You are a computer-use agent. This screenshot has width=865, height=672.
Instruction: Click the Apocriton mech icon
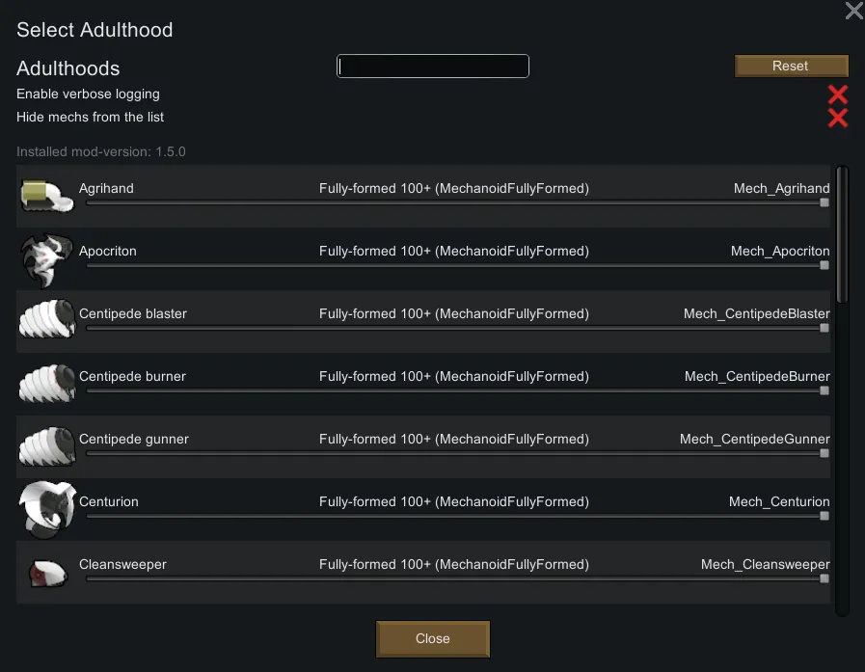click(47, 258)
